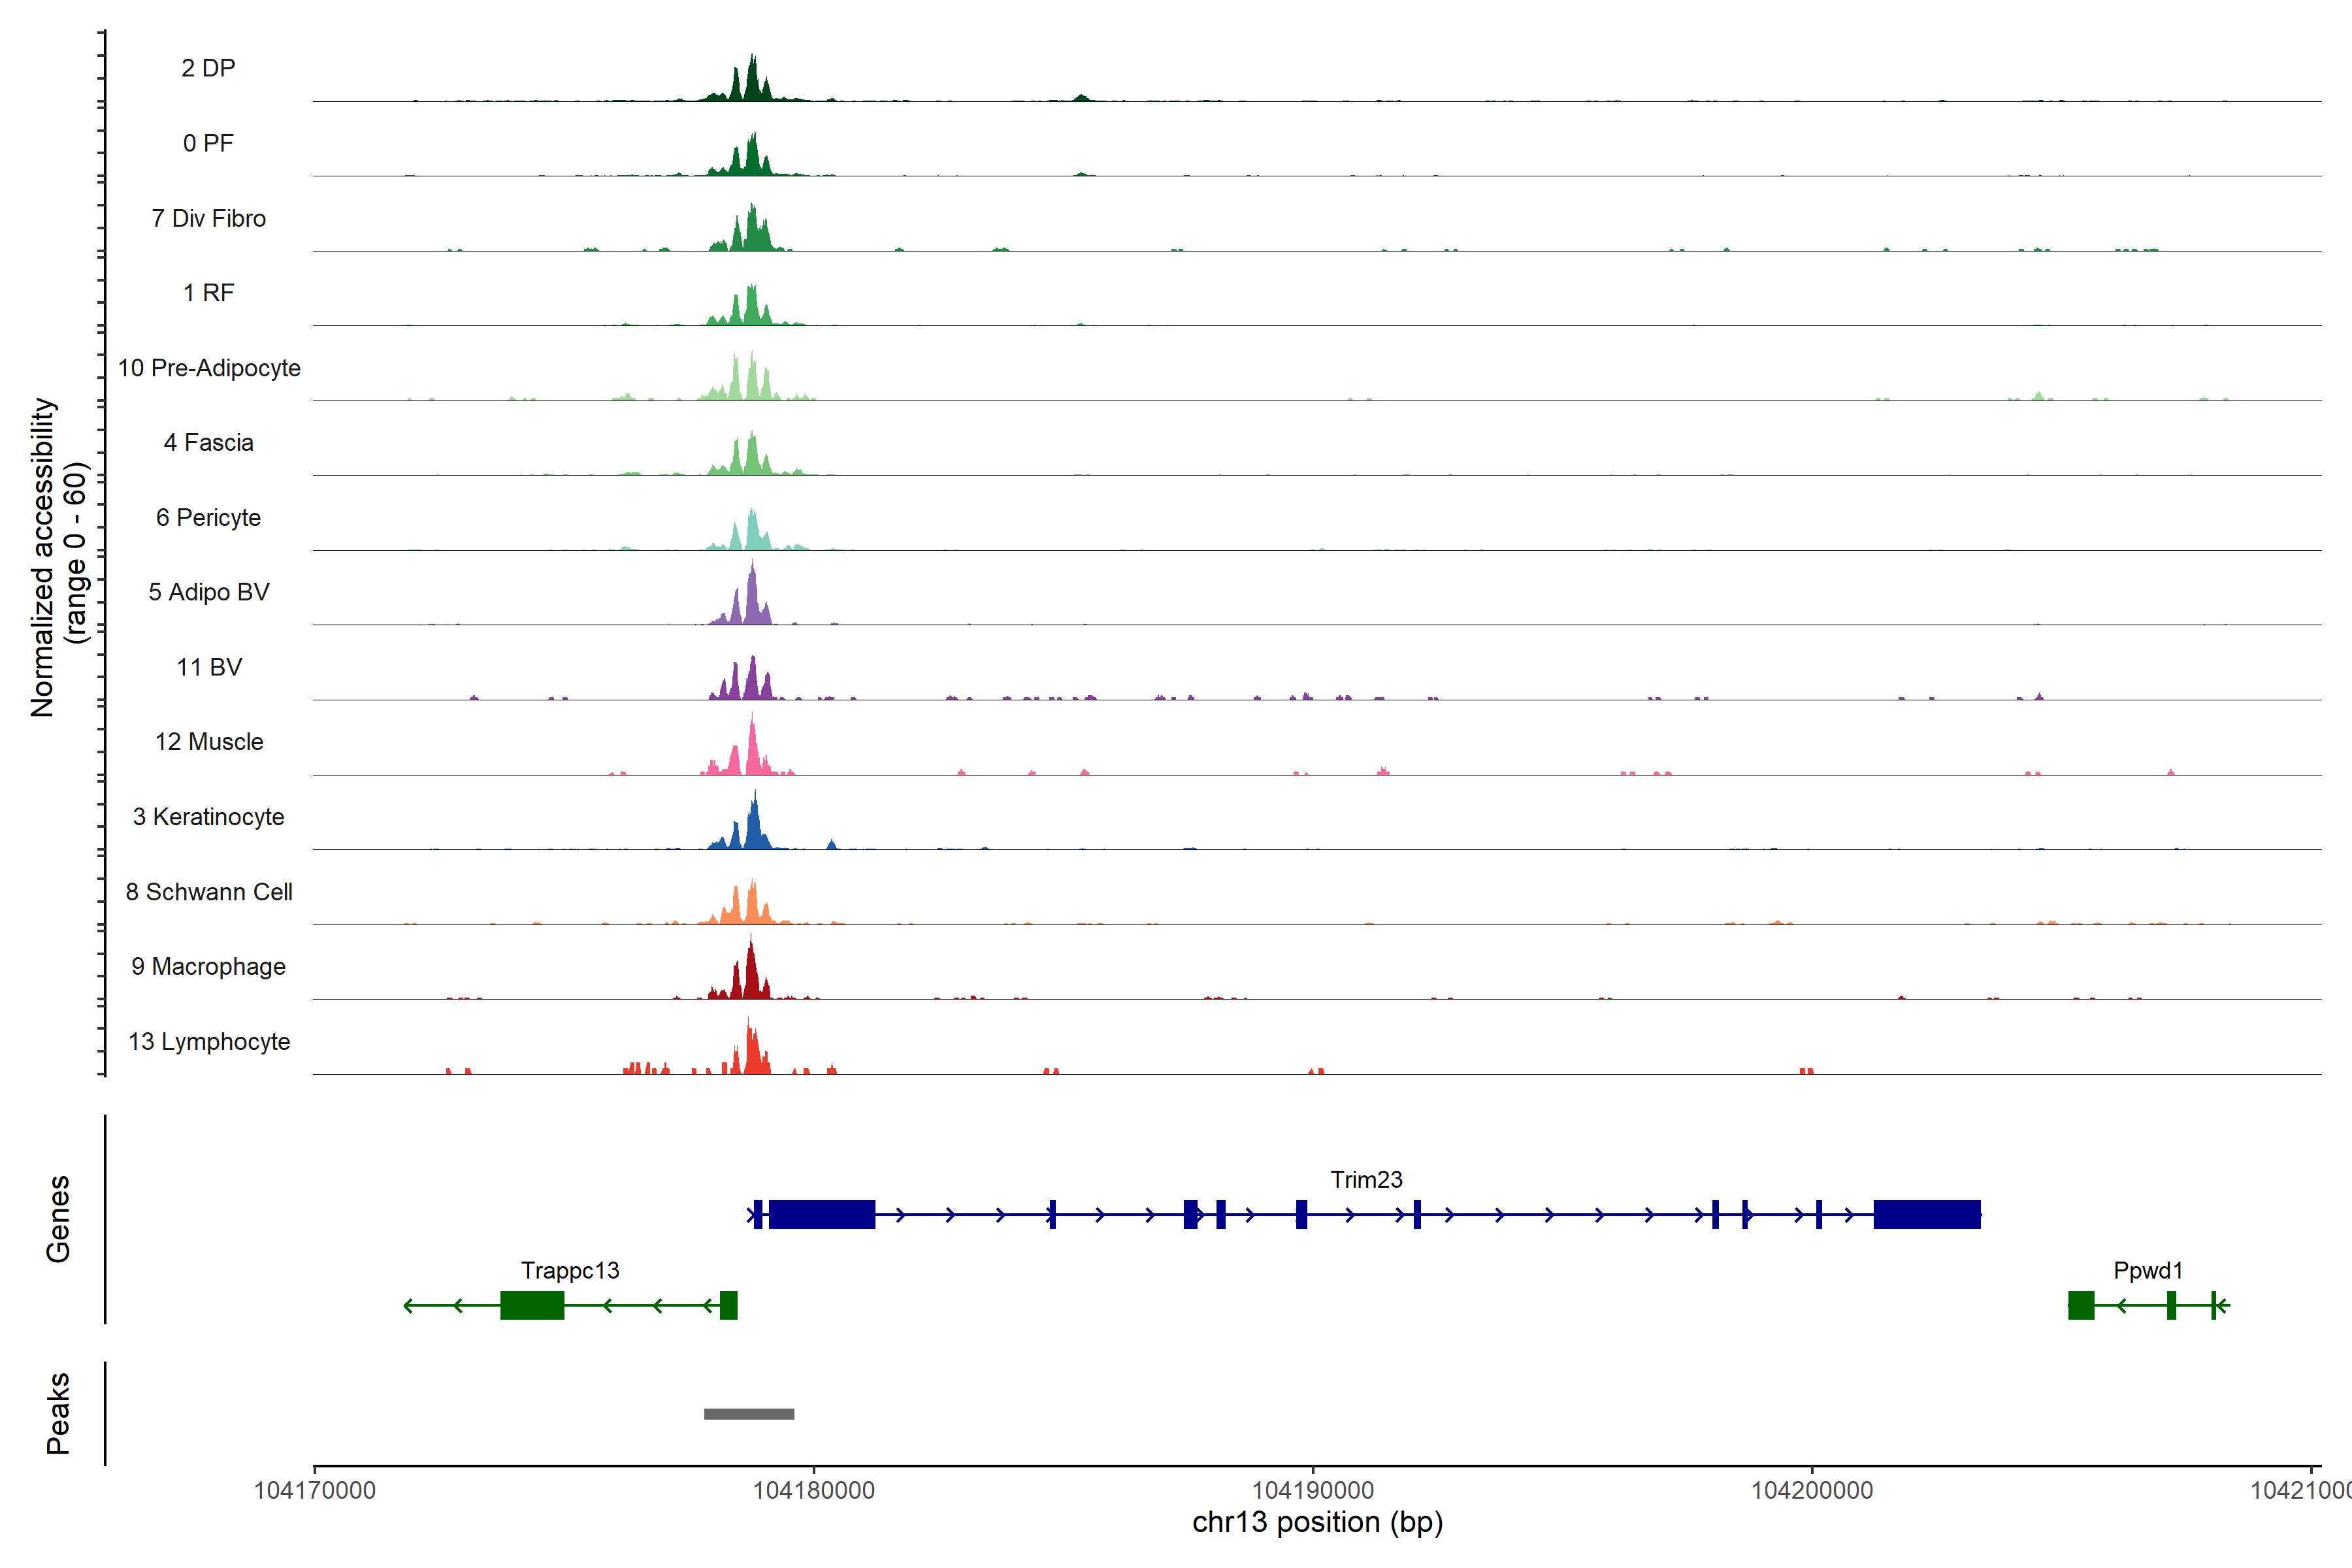Click the large green Trappc13 exon

pos(532,1305)
